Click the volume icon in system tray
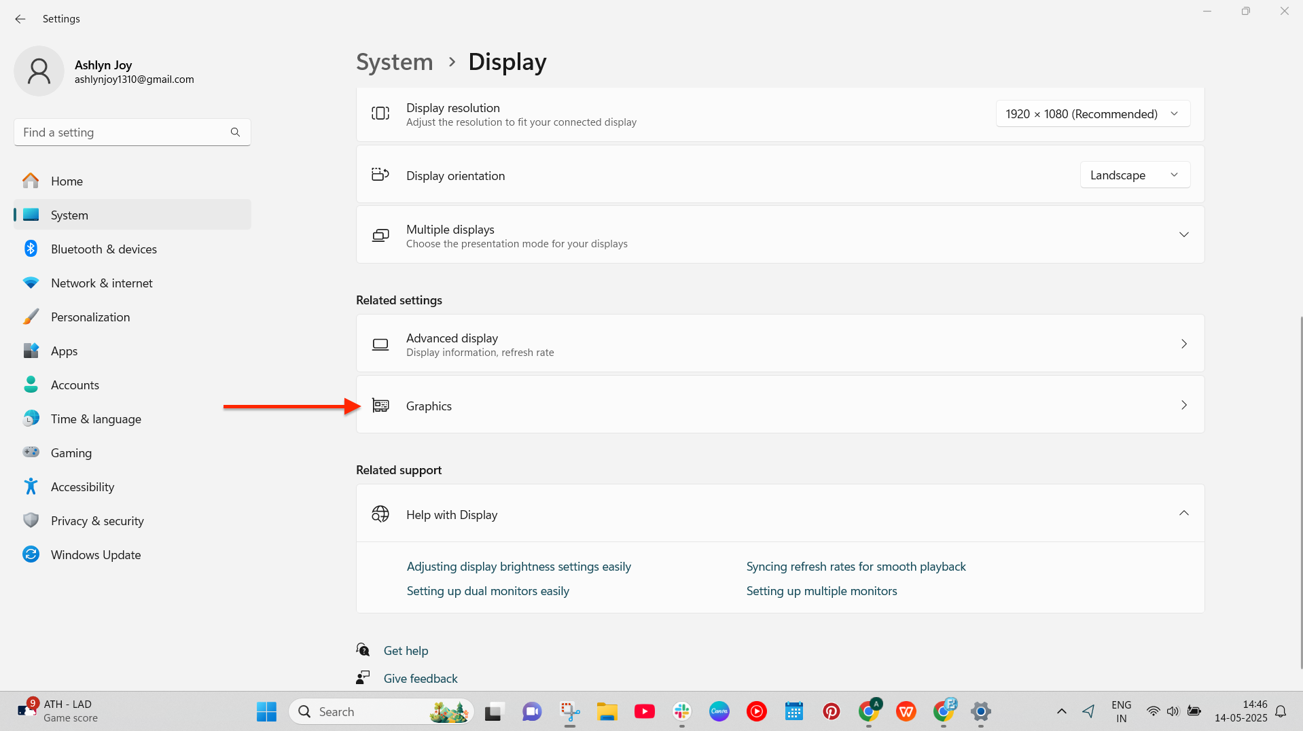Image resolution: width=1303 pixels, height=731 pixels. click(x=1173, y=711)
